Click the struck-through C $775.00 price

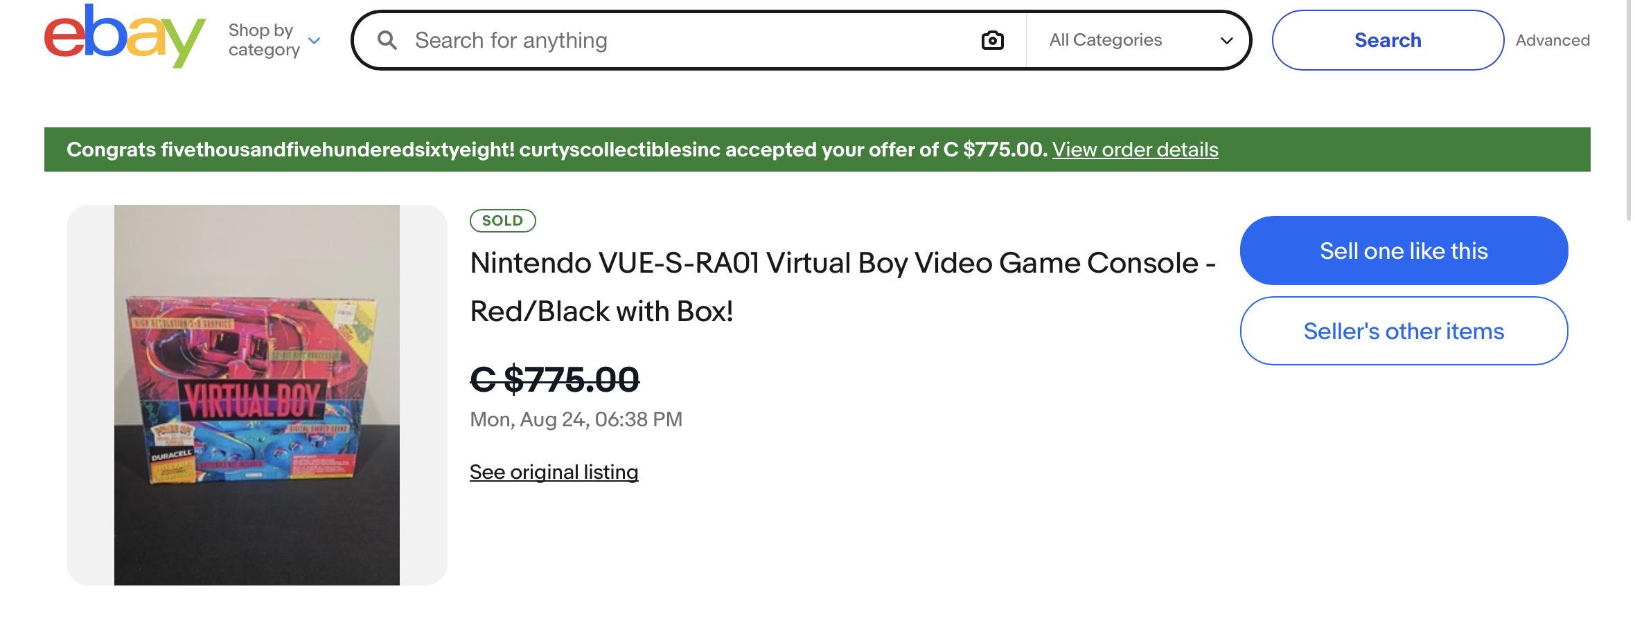pyautogui.click(x=554, y=379)
